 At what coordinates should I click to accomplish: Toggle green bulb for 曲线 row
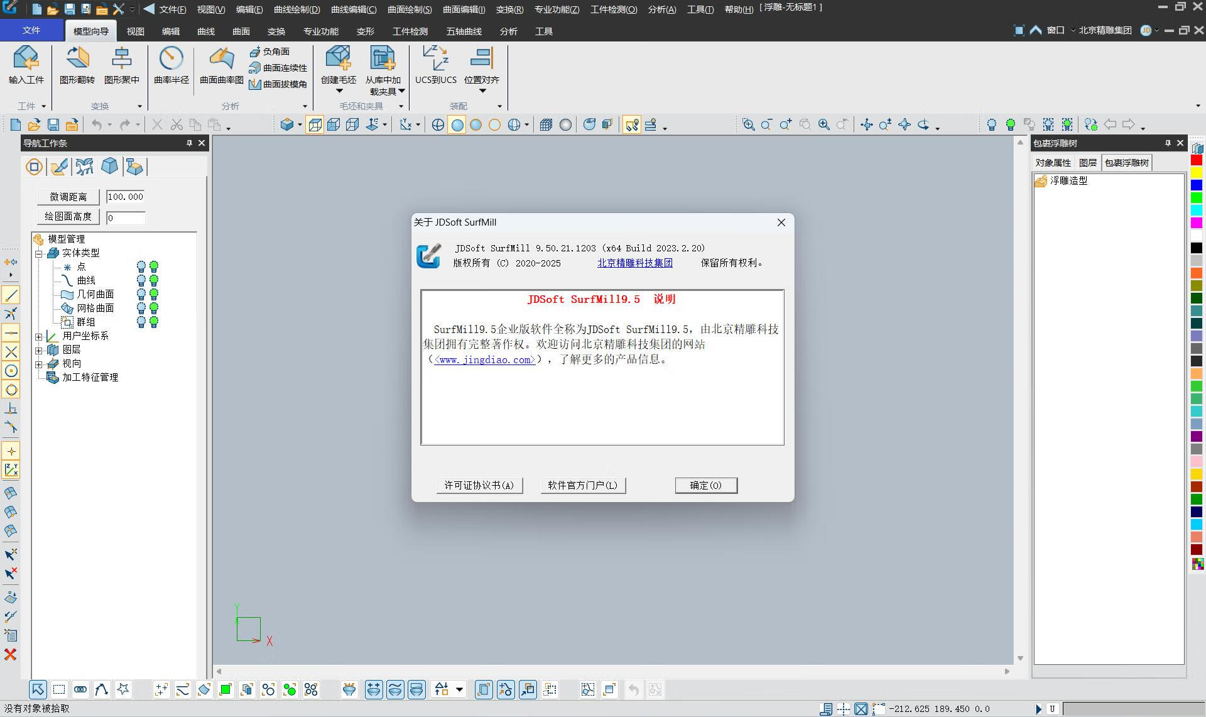154,280
